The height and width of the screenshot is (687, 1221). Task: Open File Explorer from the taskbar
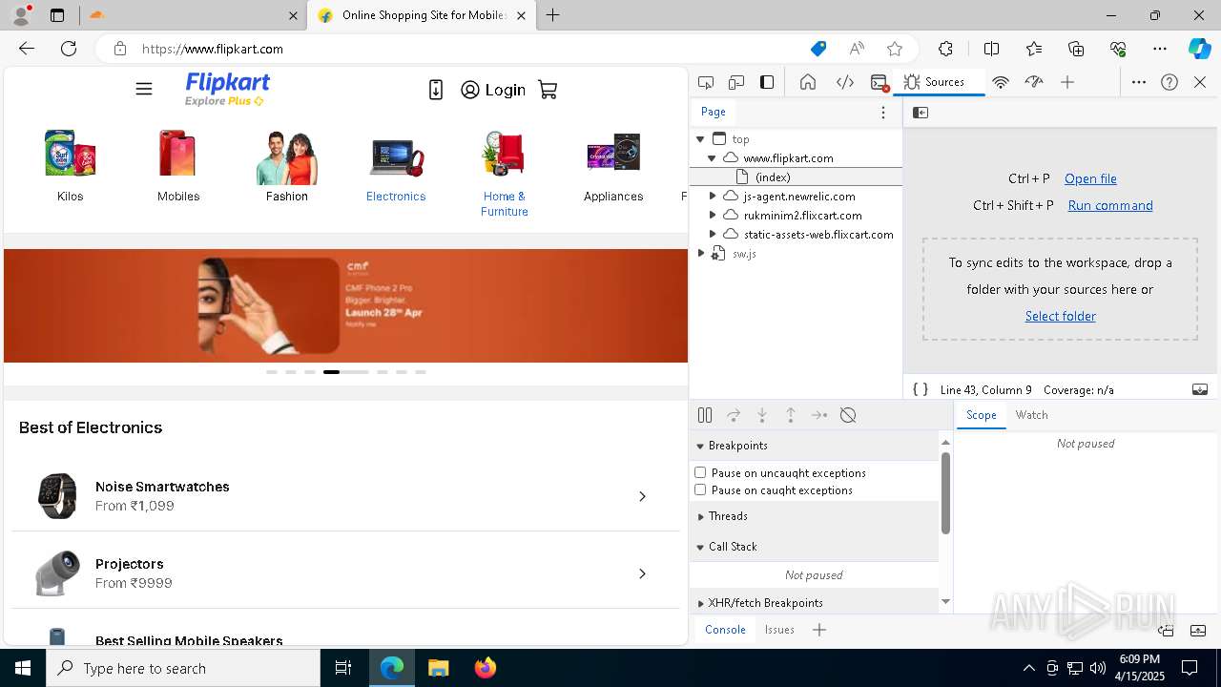(x=438, y=668)
